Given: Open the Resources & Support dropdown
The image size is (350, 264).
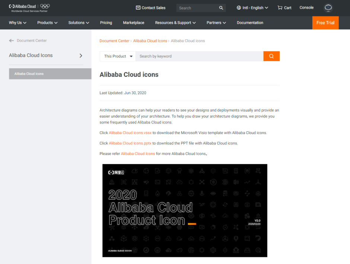Looking at the screenshot, I should (175, 22).
